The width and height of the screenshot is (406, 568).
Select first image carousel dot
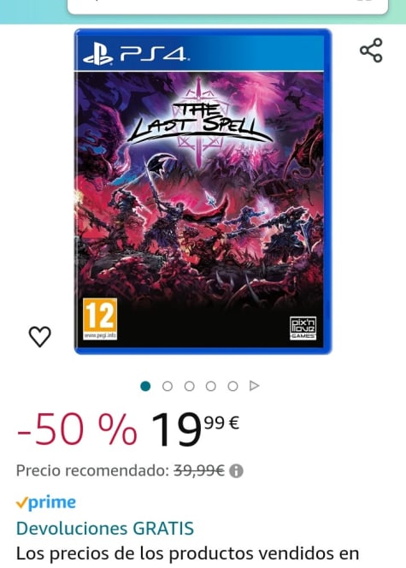coord(145,386)
